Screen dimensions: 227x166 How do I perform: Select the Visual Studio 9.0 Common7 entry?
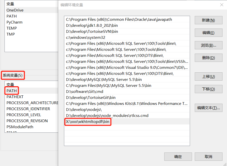[x=127, y=68]
